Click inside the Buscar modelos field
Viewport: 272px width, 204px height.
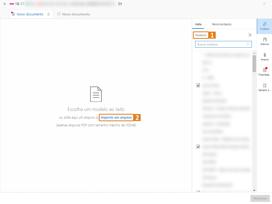[x=220, y=44]
